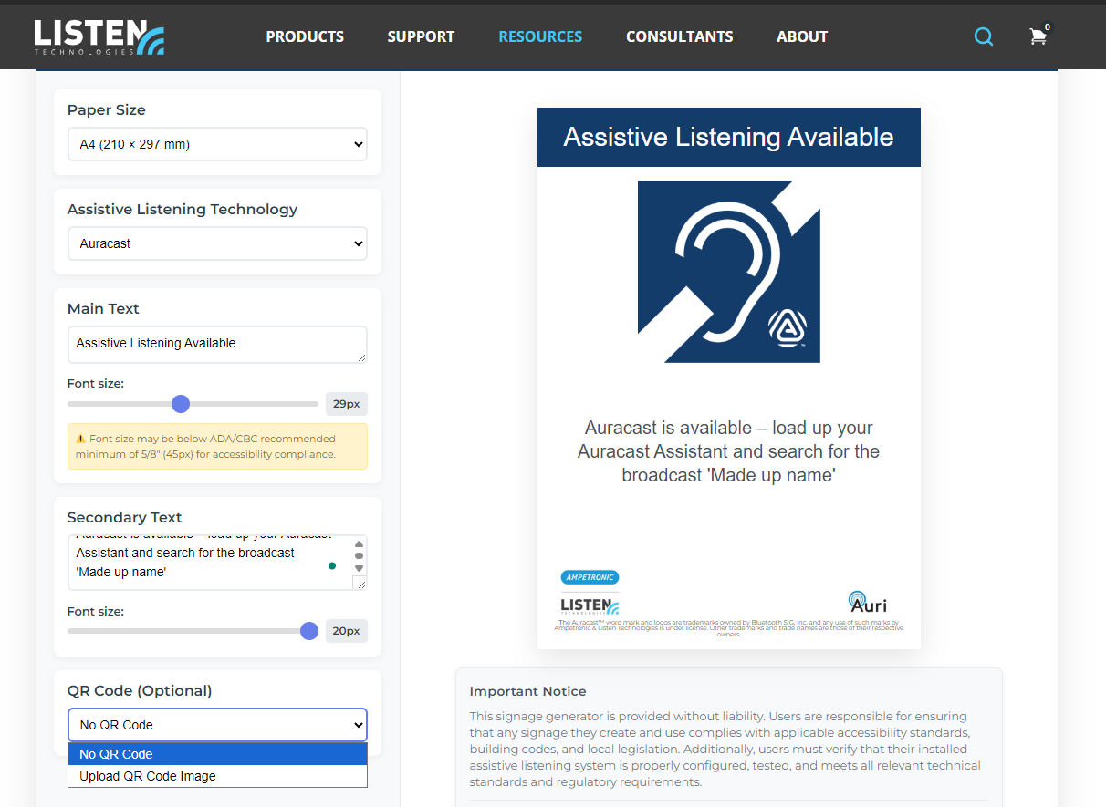1106x807 pixels.
Task: Click the Listen Technologies logo in the navbar
Action: tap(99, 36)
